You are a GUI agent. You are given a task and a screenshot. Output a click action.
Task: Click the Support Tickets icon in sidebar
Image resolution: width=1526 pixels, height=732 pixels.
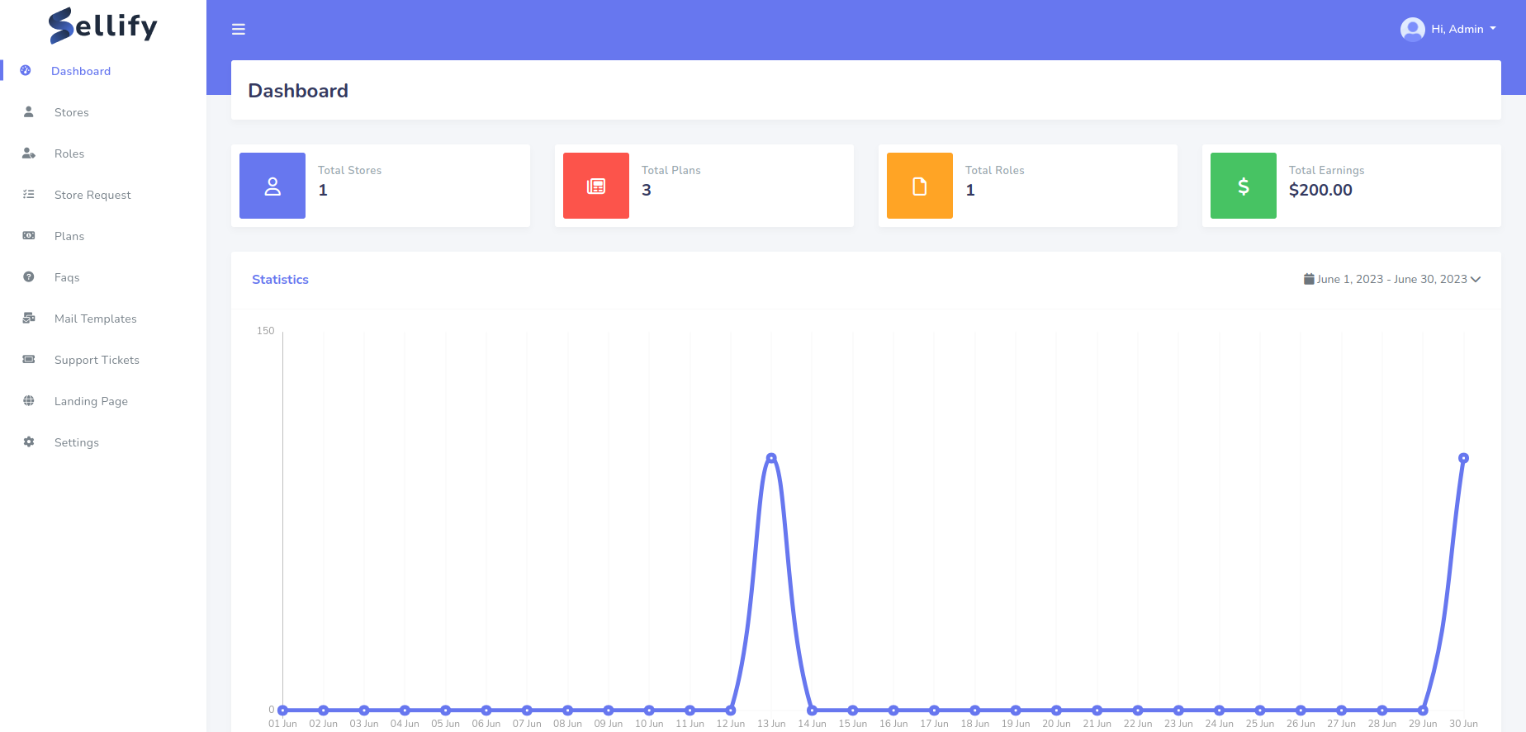click(x=29, y=360)
